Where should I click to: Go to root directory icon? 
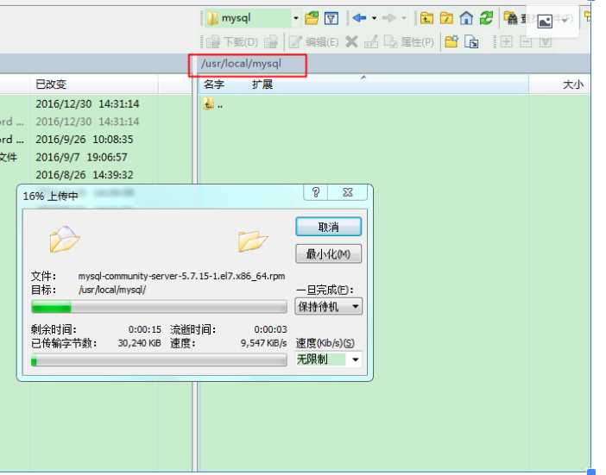(446, 18)
